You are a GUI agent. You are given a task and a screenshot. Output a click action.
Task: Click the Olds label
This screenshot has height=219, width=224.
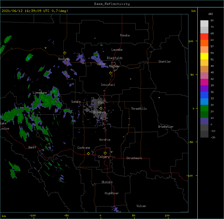click(x=101, y=102)
